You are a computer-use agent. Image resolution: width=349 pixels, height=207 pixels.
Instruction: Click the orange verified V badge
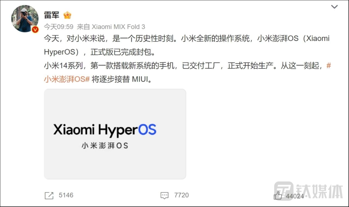(x=35, y=29)
